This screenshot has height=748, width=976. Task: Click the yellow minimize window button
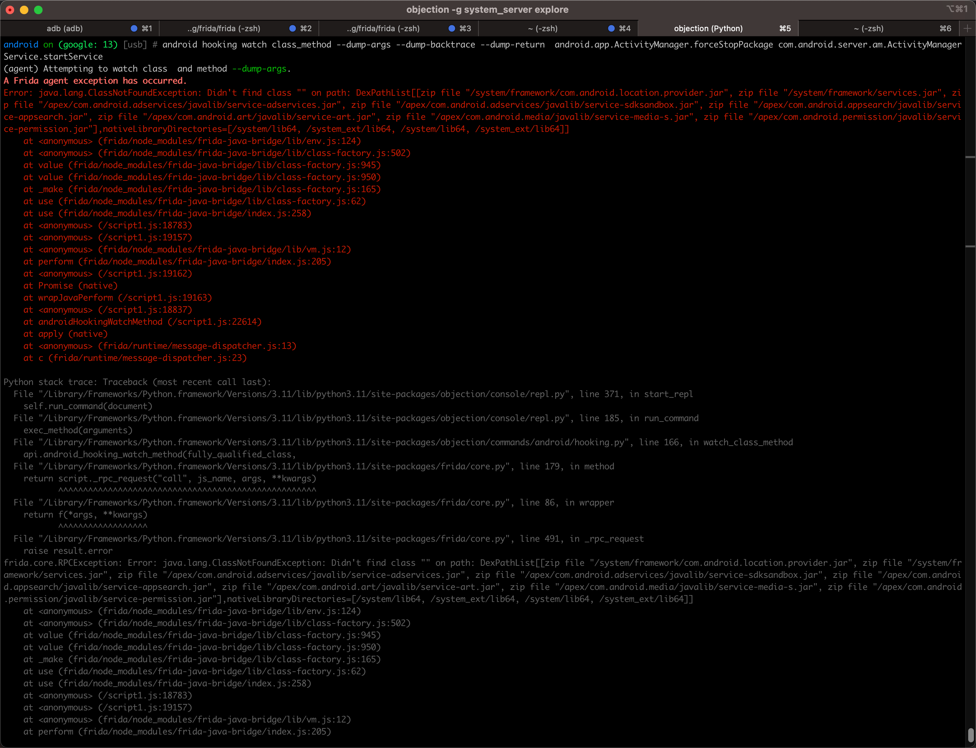(24, 10)
